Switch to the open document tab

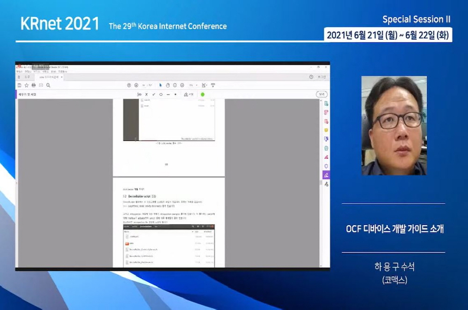point(47,77)
